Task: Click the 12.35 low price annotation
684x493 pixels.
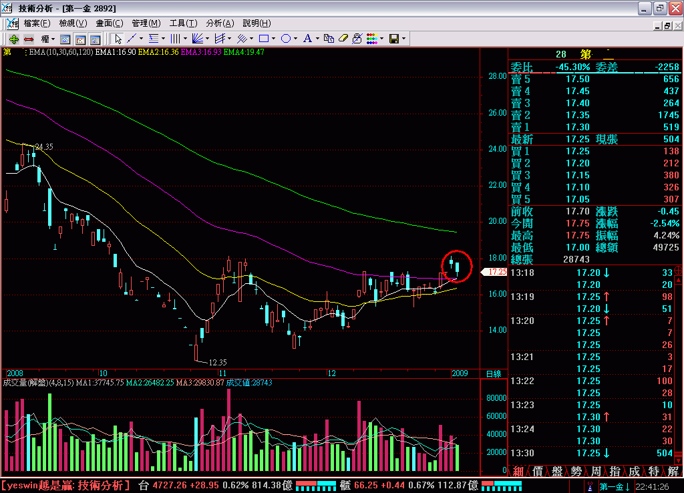Action: [x=217, y=362]
